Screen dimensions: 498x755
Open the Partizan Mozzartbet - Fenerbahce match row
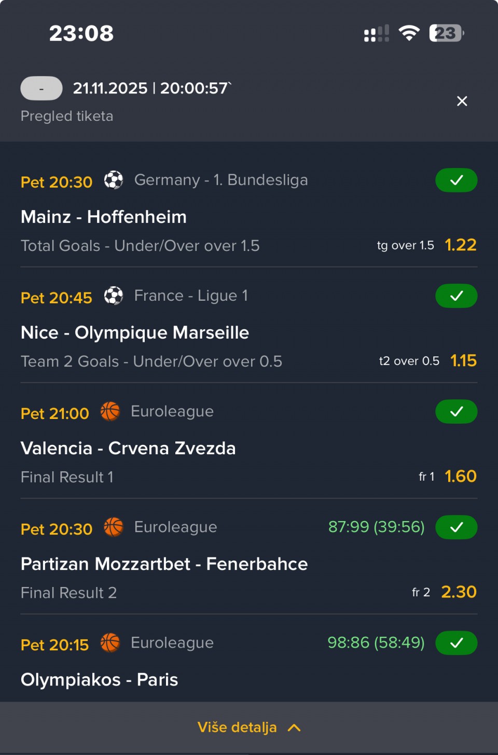[x=164, y=564]
